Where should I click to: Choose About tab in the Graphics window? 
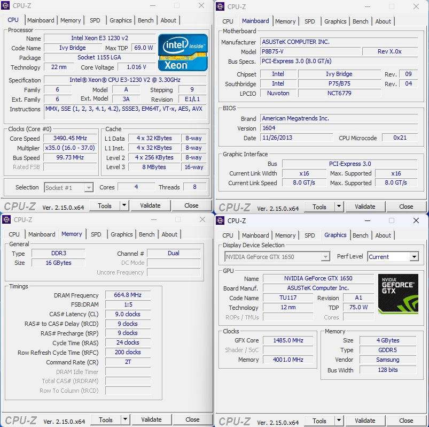point(383,235)
